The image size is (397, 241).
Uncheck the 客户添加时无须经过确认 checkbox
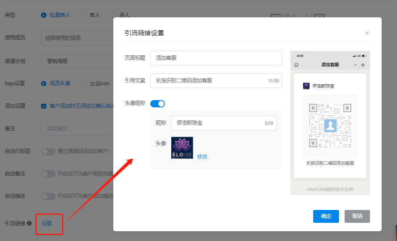[x=44, y=106]
